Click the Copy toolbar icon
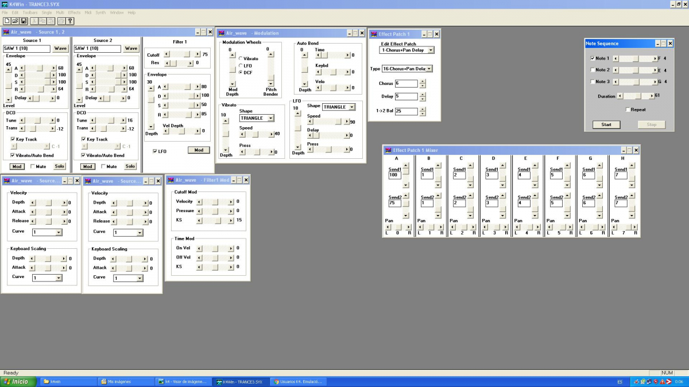Screen dimensions: 689x387 [x=42, y=21]
